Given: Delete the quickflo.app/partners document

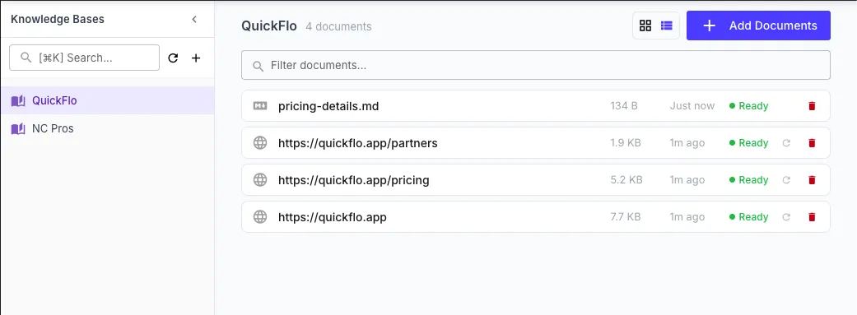Looking at the screenshot, I should click(812, 143).
